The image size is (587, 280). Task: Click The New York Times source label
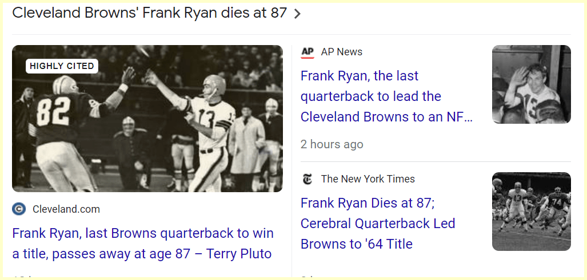368,179
